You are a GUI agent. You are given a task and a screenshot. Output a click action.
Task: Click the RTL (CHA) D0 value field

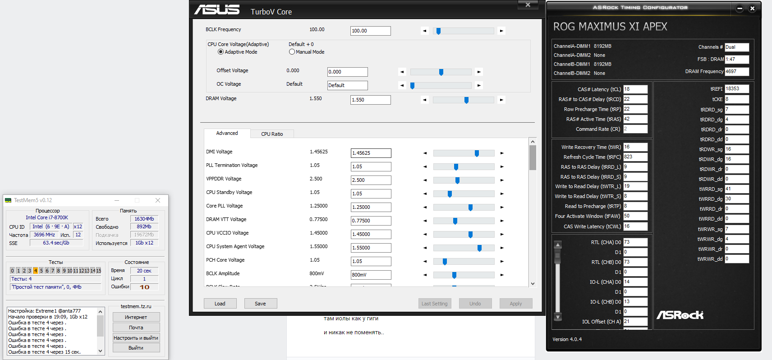click(x=635, y=242)
